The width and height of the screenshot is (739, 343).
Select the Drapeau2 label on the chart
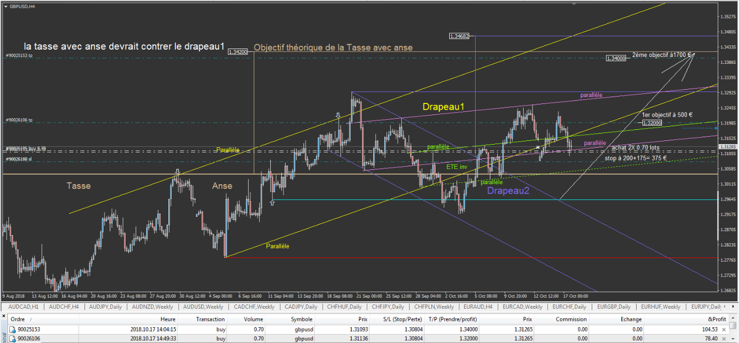point(508,190)
